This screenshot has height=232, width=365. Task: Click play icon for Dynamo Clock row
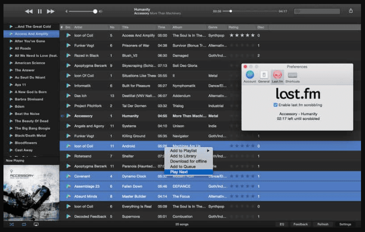point(69,176)
